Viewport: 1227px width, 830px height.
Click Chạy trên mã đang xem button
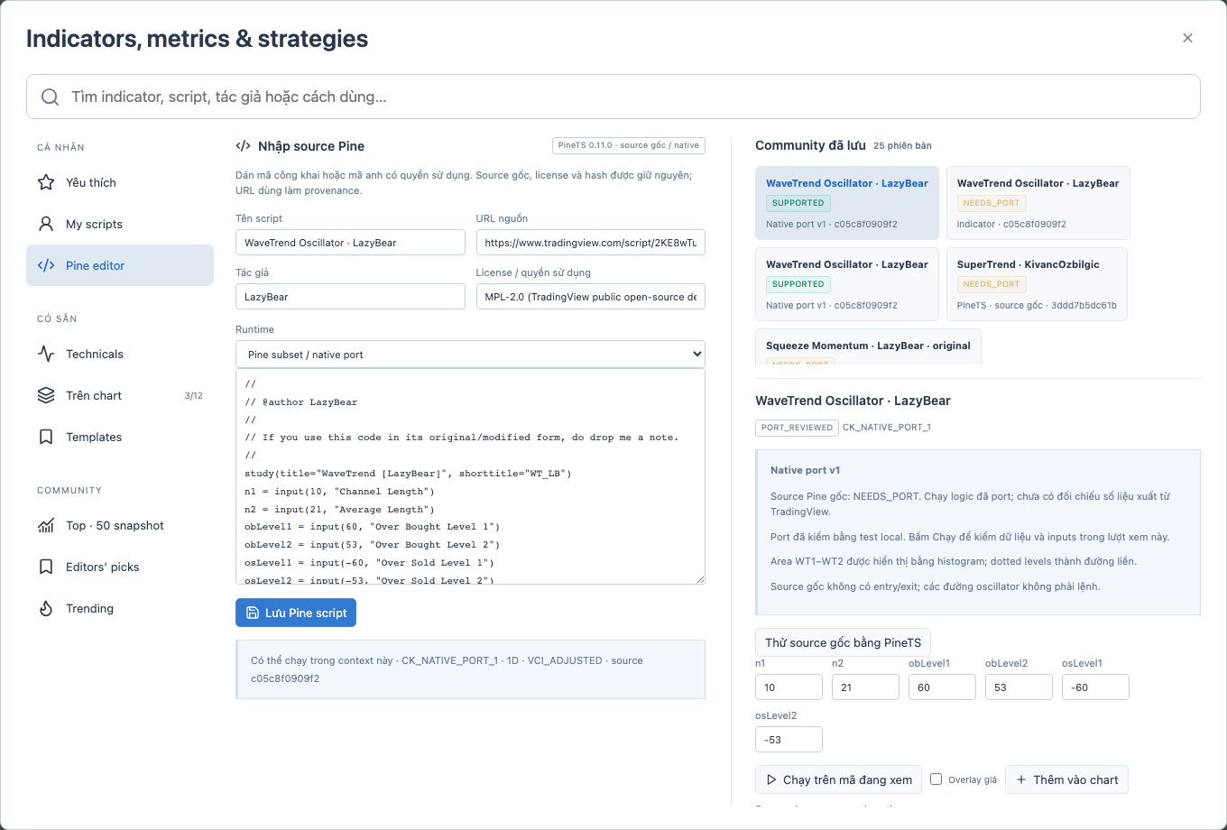(x=838, y=779)
